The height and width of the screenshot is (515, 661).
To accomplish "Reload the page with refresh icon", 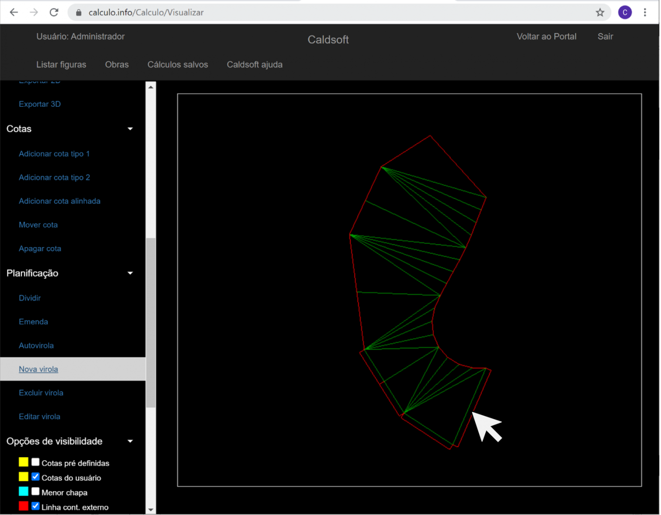I will point(54,13).
